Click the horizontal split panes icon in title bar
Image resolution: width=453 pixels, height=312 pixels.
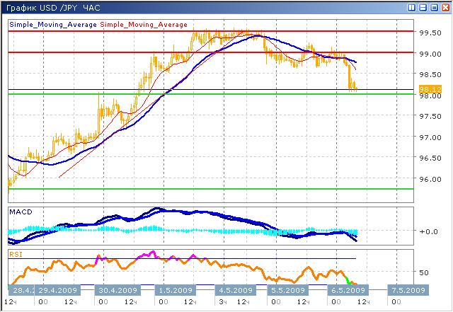coord(423,7)
